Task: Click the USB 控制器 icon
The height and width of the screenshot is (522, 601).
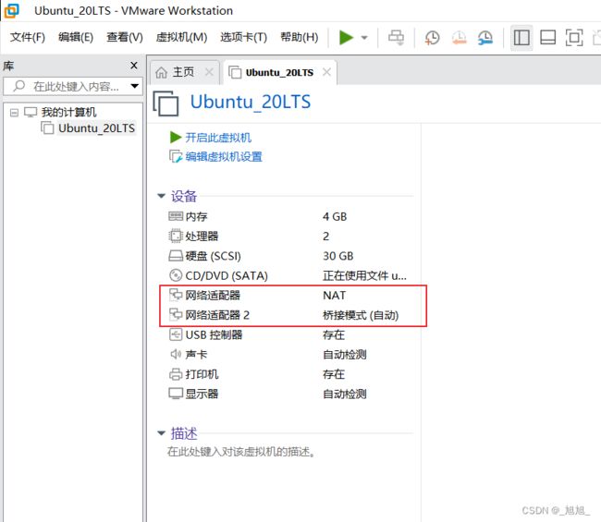Action: 176,334
